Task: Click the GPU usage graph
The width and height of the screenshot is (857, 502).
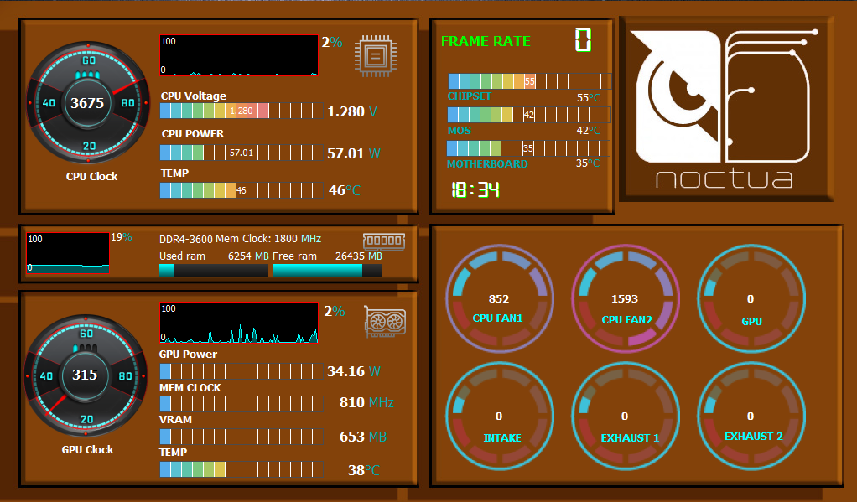Action: (239, 323)
